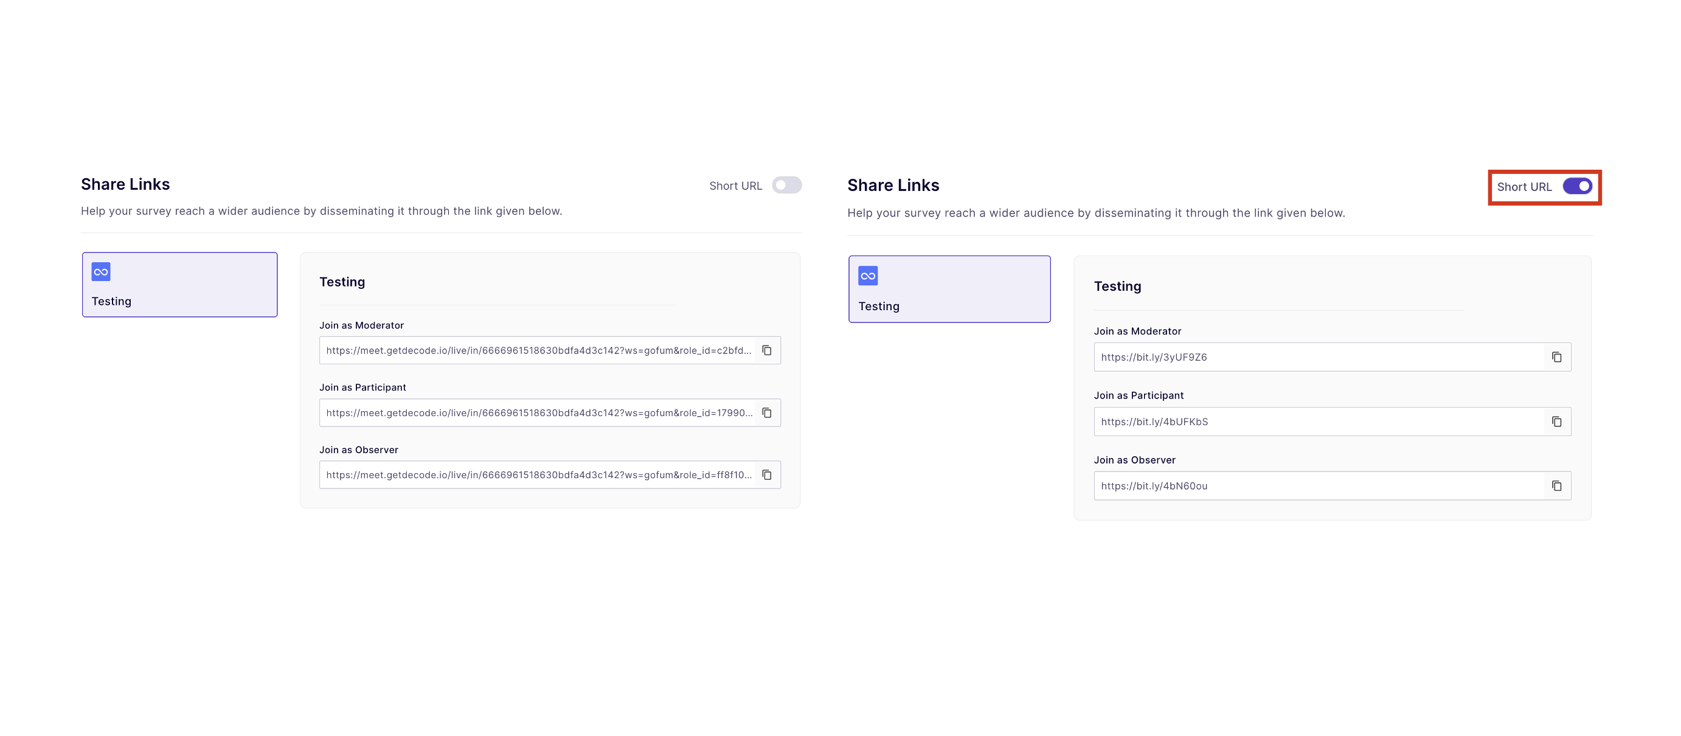1681x736 pixels.
Task: Click left panel Join as Observer label
Action: (x=359, y=450)
